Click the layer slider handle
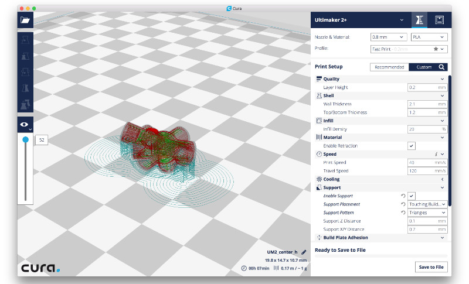This screenshot has width=469, height=284. 25,139
